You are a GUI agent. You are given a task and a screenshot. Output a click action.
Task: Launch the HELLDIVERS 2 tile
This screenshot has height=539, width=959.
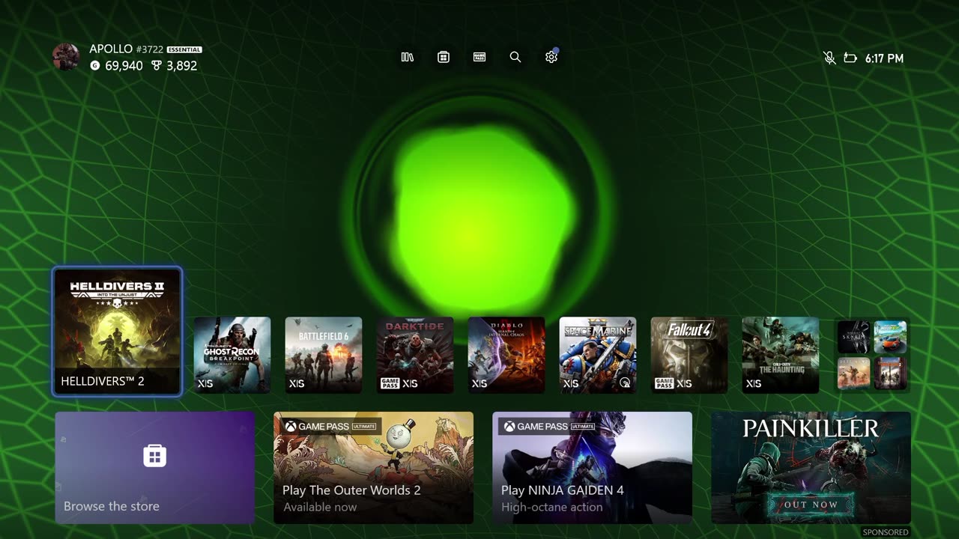click(x=118, y=331)
